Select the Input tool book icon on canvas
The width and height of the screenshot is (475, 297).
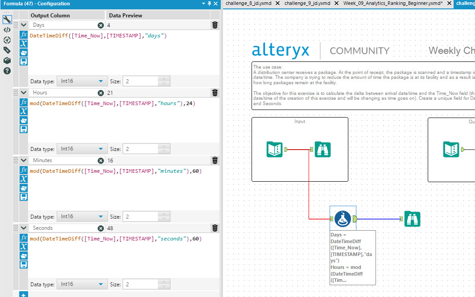tap(274, 150)
